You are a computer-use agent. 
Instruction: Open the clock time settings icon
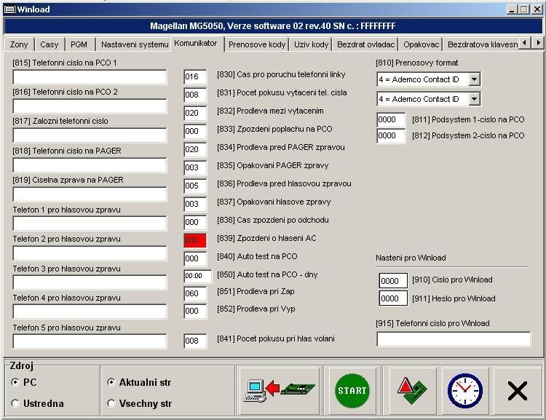click(x=464, y=391)
